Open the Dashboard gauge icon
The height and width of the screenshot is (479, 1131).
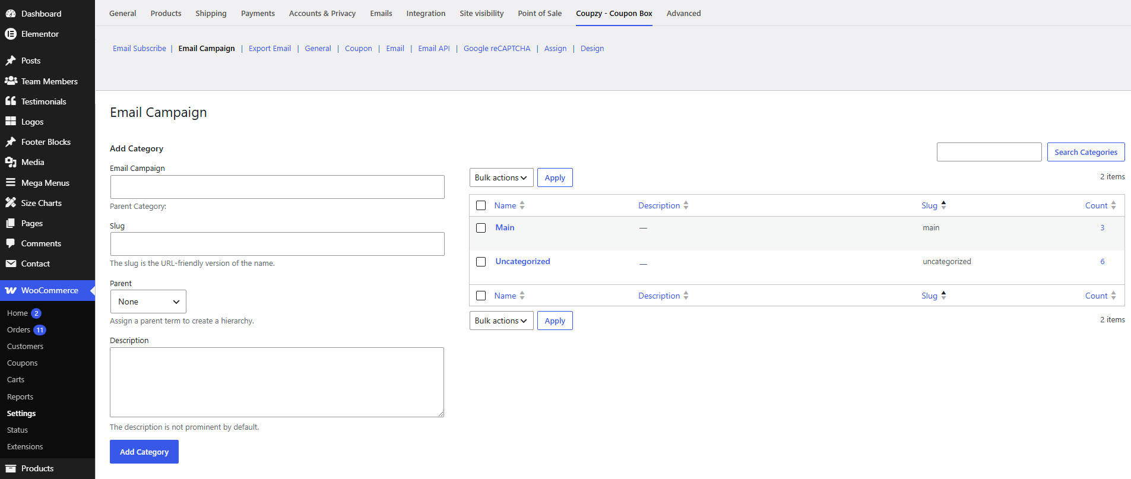coord(11,14)
